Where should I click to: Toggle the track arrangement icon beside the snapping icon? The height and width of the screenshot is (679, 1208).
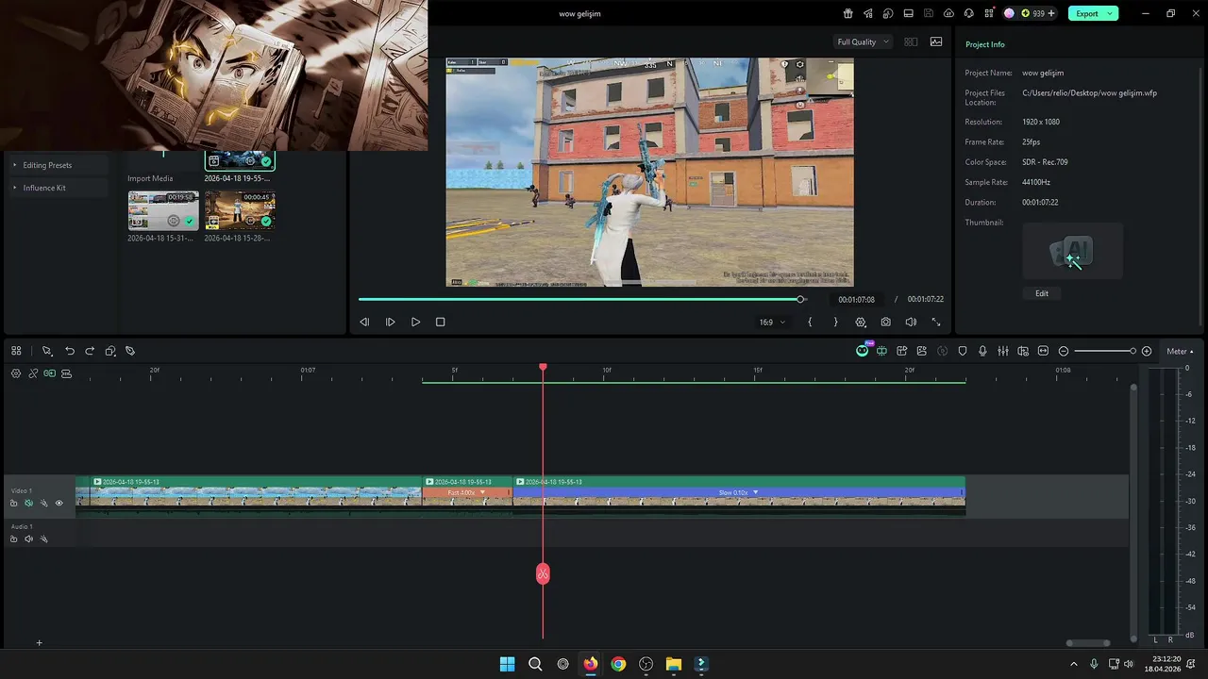click(x=66, y=373)
